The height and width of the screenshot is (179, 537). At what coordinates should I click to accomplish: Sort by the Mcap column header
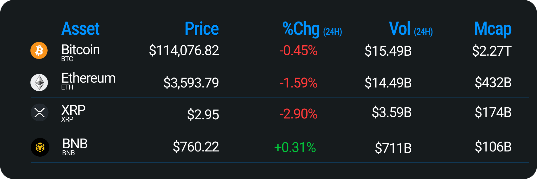coord(493,29)
